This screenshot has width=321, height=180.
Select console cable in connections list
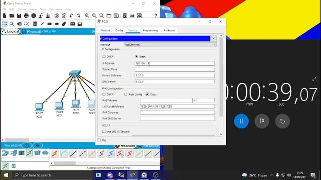coord(64,154)
